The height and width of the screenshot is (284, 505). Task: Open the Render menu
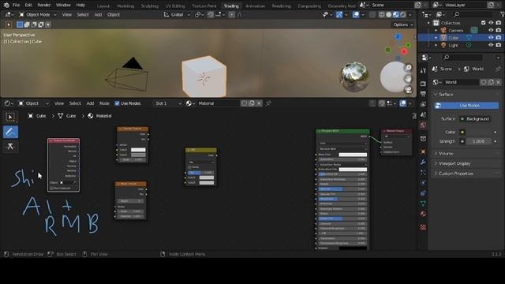click(x=44, y=6)
